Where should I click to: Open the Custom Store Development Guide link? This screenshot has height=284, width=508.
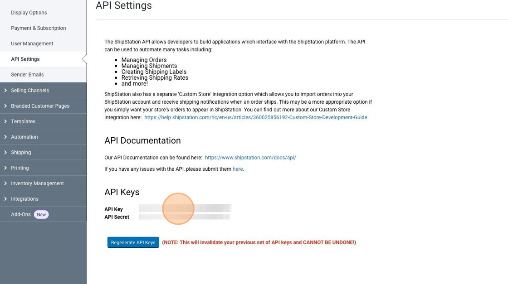pos(255,117)
